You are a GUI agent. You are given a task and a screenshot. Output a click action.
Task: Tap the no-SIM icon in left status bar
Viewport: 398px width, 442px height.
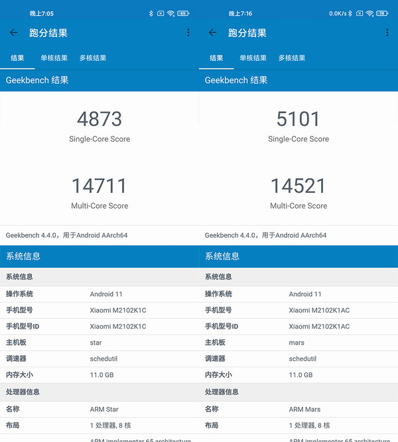tap(161, 13)
